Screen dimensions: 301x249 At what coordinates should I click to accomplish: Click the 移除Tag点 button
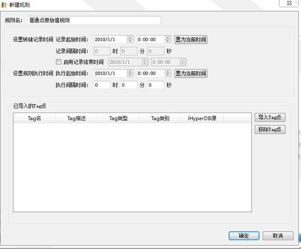pyautogui.click(x=270, y=130)
